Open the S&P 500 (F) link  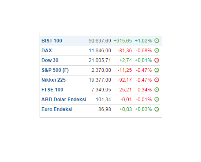(x=55, y=70)
